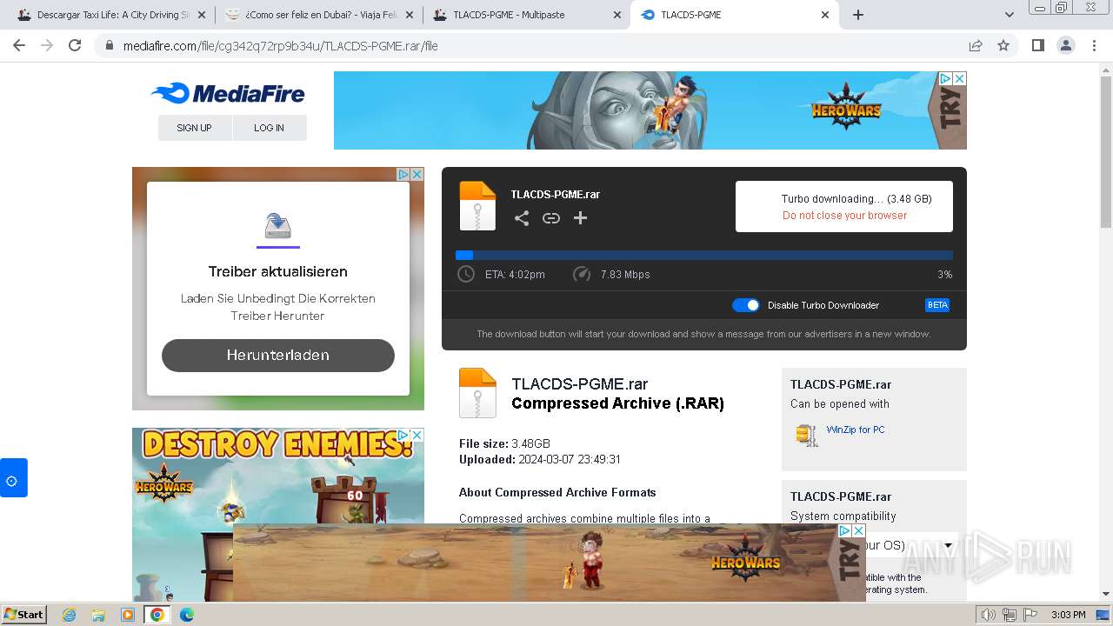This screenshot has width=1113, height=626.
Task: Click the Chrome taskbar icon
Action: tap(157, 615)
